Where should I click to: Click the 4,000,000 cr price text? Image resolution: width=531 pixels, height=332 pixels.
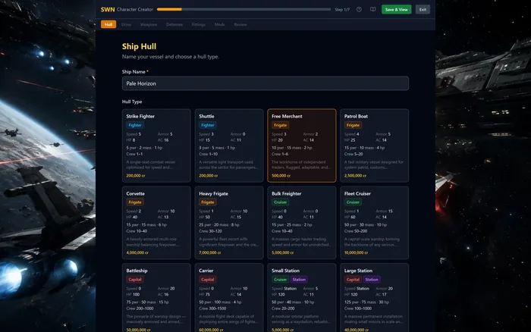(x=137, y=252)
